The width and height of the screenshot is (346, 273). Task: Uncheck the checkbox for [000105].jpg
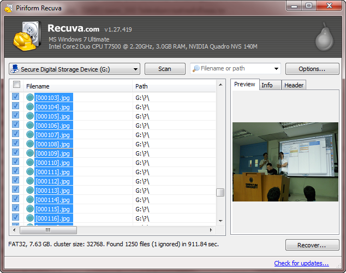pos(15,115)
